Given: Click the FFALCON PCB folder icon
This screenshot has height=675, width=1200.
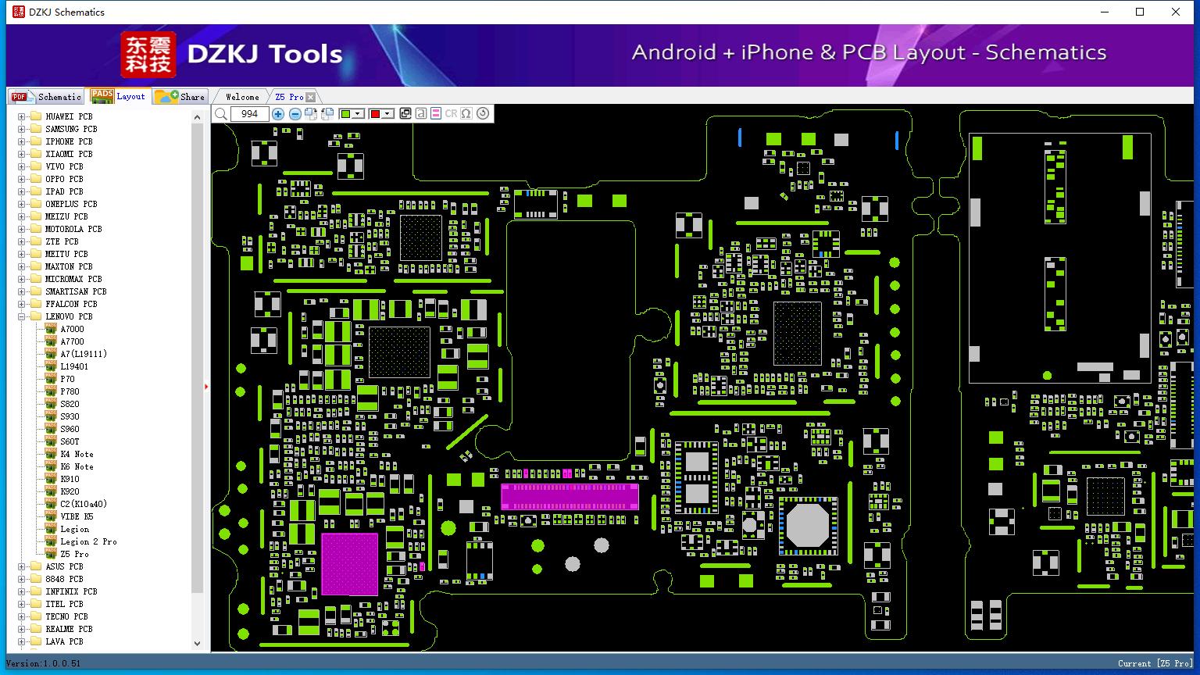Looking at the screenshot, I should click(x=35, y=304).
